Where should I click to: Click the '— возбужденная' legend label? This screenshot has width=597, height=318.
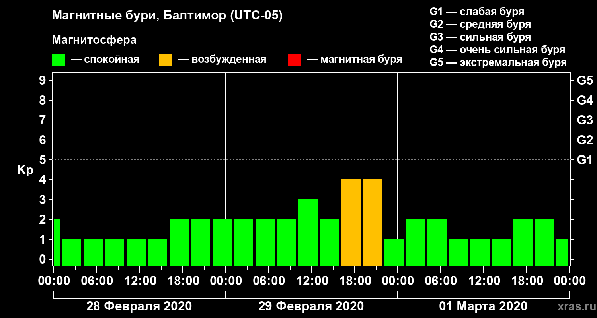pos(222,60)
